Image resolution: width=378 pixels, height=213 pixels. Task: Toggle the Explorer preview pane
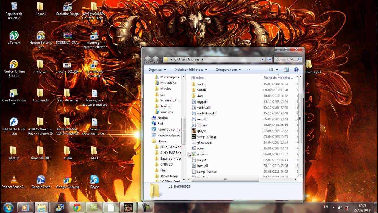[286, 70]
